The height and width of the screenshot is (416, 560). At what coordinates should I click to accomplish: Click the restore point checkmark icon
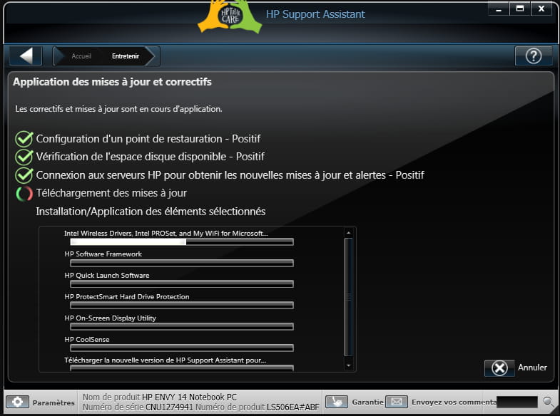coord(24,139)
